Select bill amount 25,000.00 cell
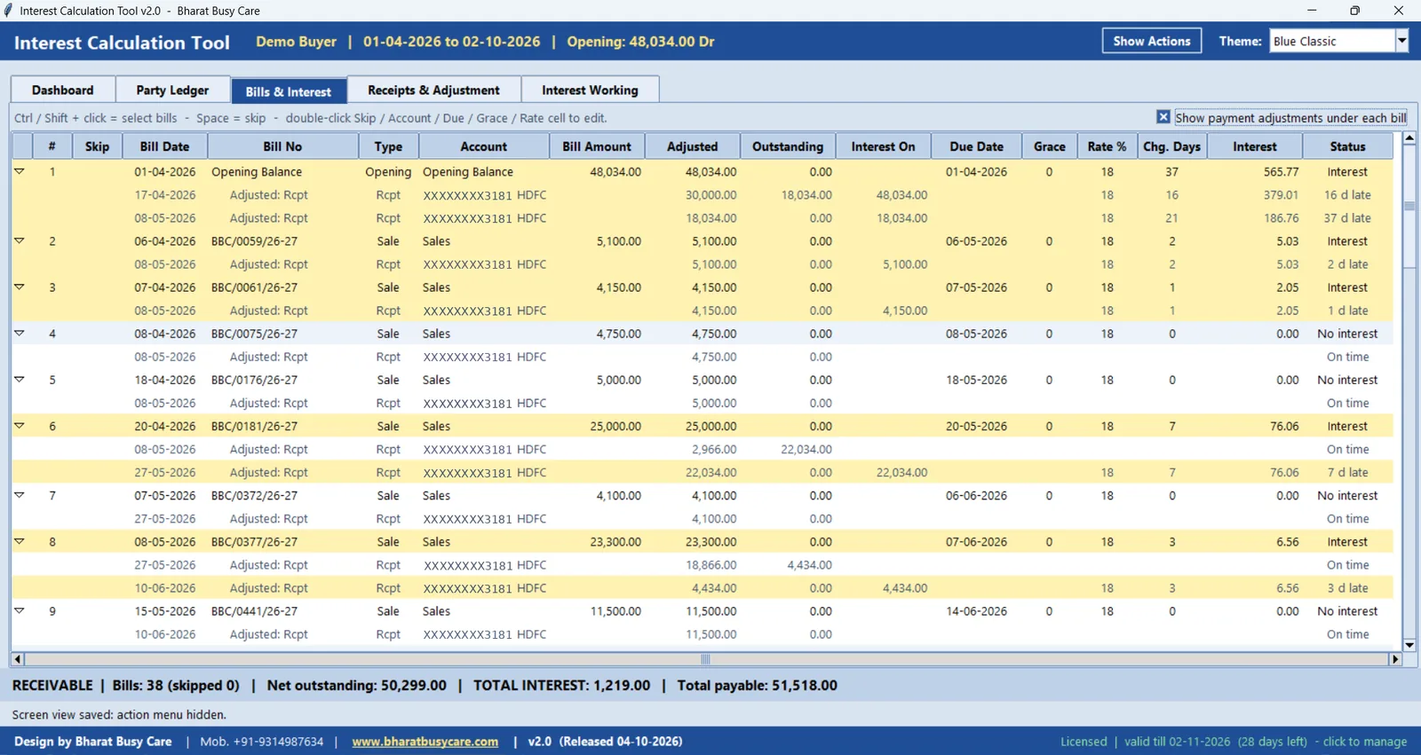The image size is (1421, 755). click(615, 427)
